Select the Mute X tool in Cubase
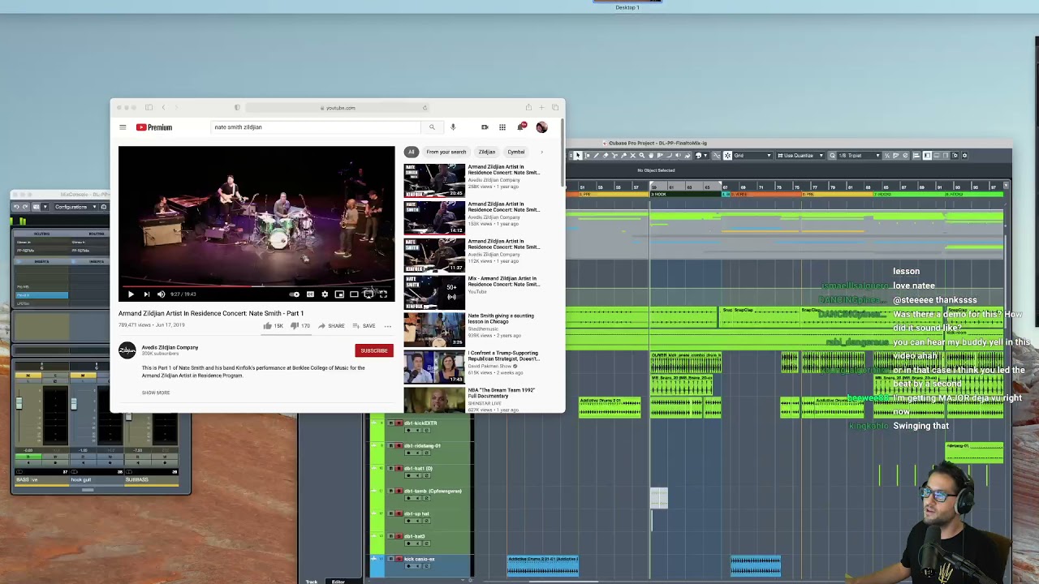 click(x=633, y=156)
